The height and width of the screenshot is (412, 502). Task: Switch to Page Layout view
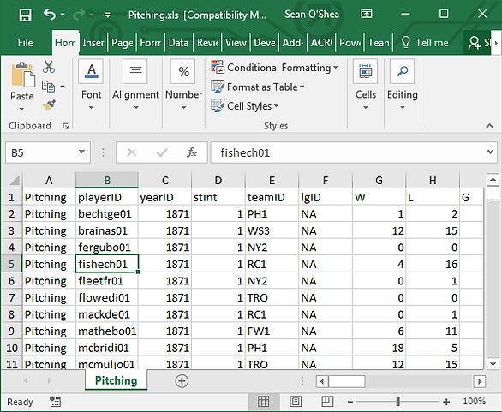pos(296,402)
